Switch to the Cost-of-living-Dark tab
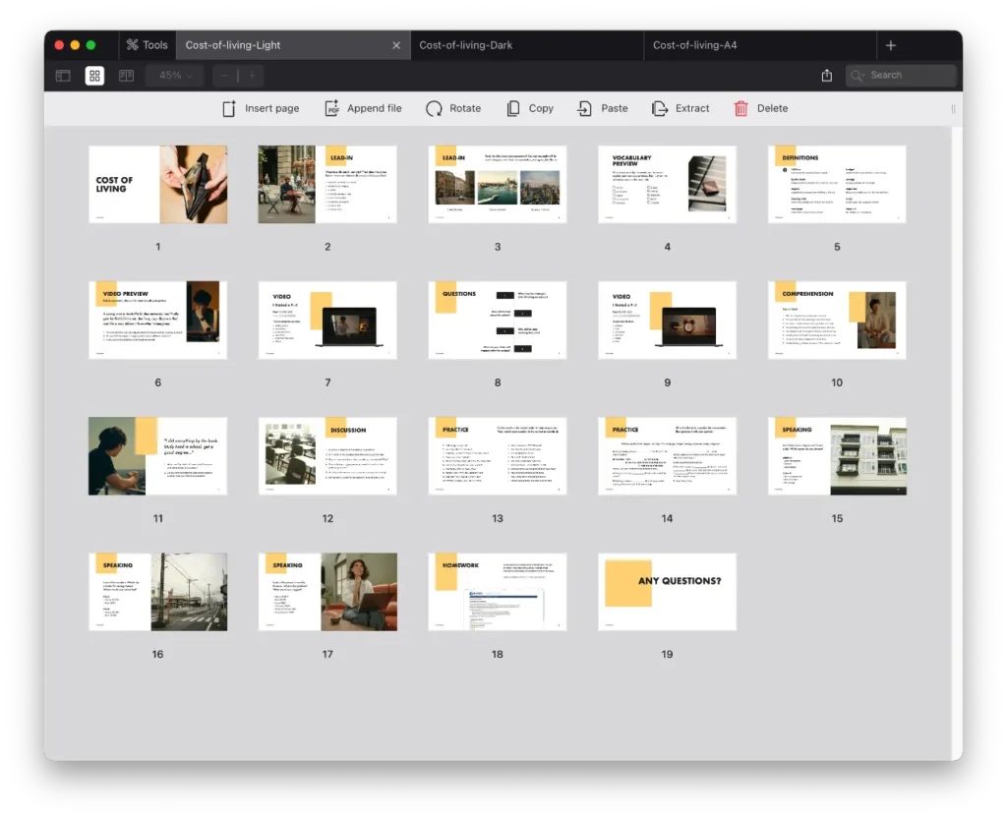Image resolution: width=1007 pixels, height=819 pixels. click(x=466, y=45)
